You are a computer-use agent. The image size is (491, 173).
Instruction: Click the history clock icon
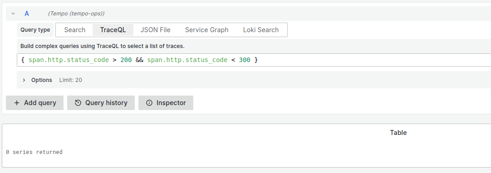coord(78,103)
